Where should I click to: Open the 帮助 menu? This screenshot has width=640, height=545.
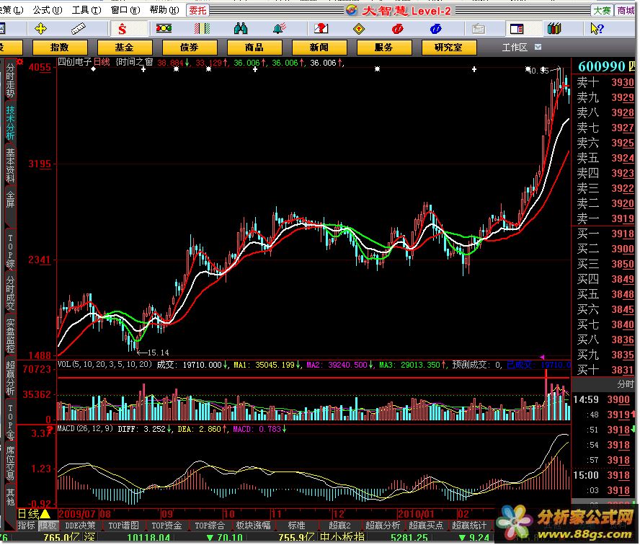coord(164,10)
